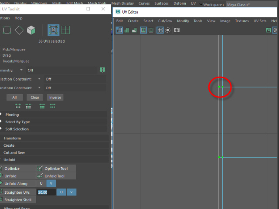Open the Symmetry dropdown arrow
The height and width of the screenshot is (209, 279).
[21, 70]
